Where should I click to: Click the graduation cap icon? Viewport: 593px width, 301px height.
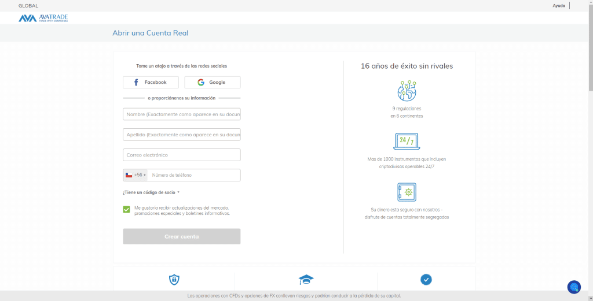point(306,280)
